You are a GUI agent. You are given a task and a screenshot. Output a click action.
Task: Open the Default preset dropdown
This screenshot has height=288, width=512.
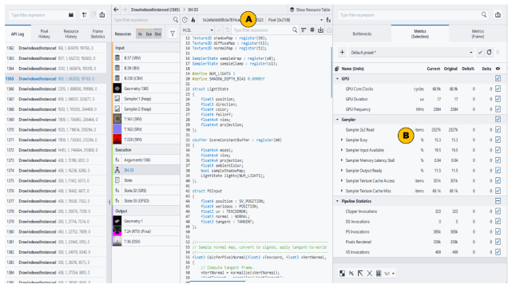[x=411, y=52]
